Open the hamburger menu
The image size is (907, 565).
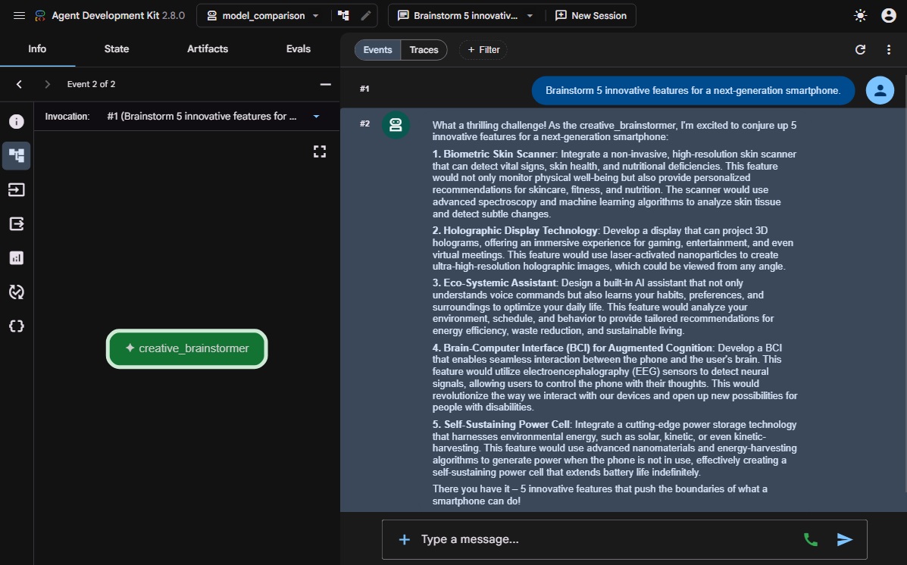click(19, 16)
